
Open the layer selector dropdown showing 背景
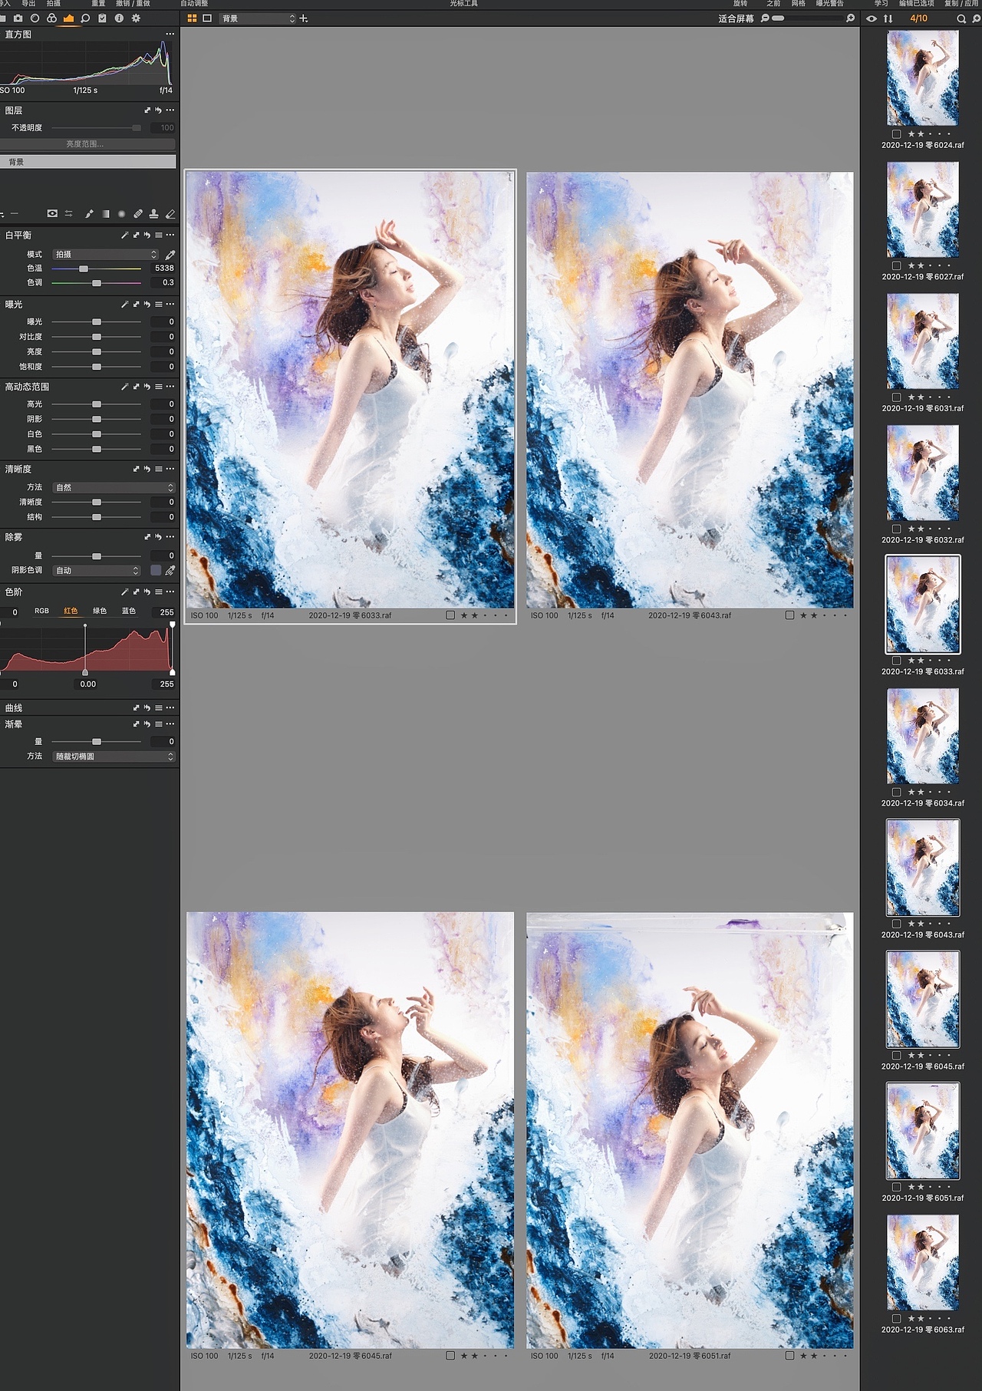[258, 18]
